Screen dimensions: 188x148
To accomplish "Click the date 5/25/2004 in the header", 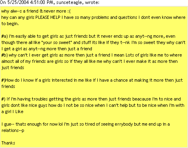I will (x=18, y=2).
